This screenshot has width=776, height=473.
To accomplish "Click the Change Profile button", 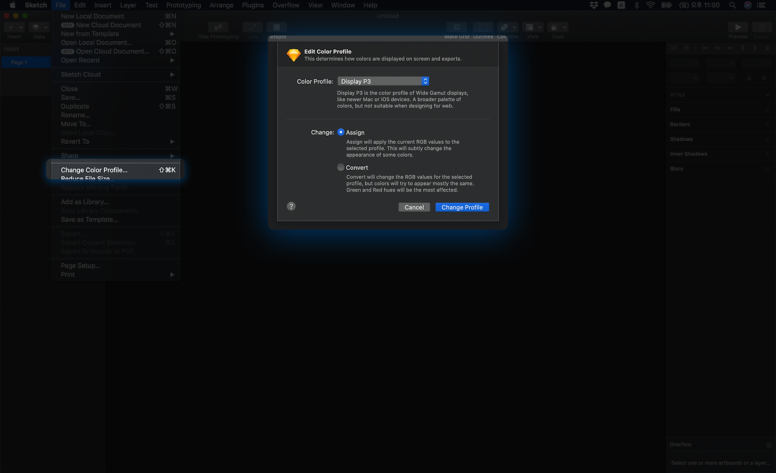I will click(x=462, y=207).
